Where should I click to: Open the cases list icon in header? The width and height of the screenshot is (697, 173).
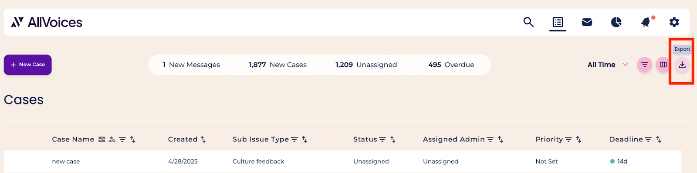(558, 22)
